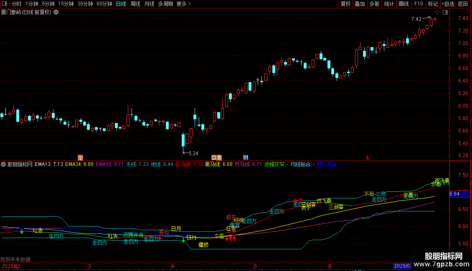472x271 pixels.
Task: Select the 5分钟 period tab
Action: point(48,4)
